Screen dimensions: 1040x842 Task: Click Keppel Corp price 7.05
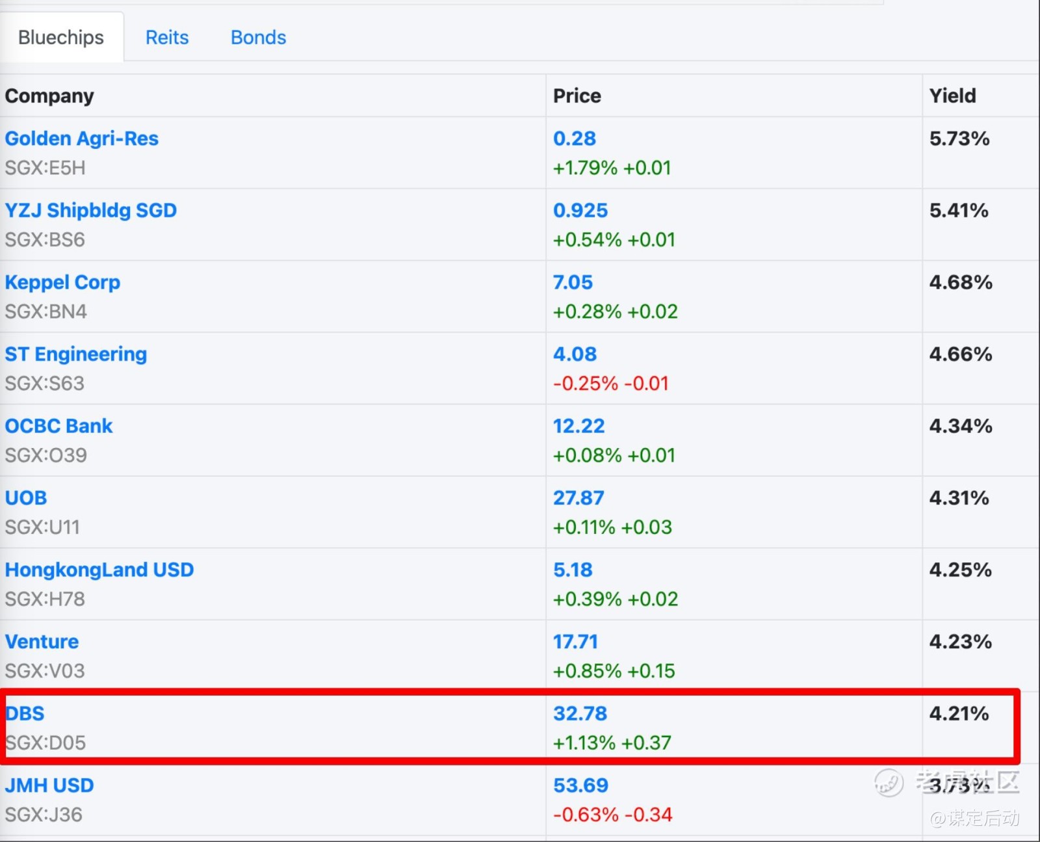click(573, 282)
